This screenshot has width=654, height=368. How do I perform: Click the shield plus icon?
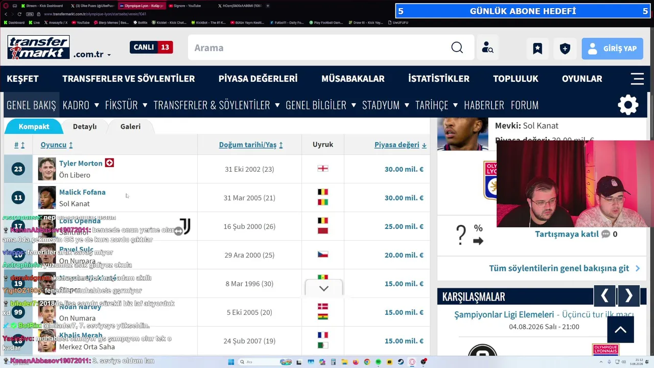[x=565, y=48]
